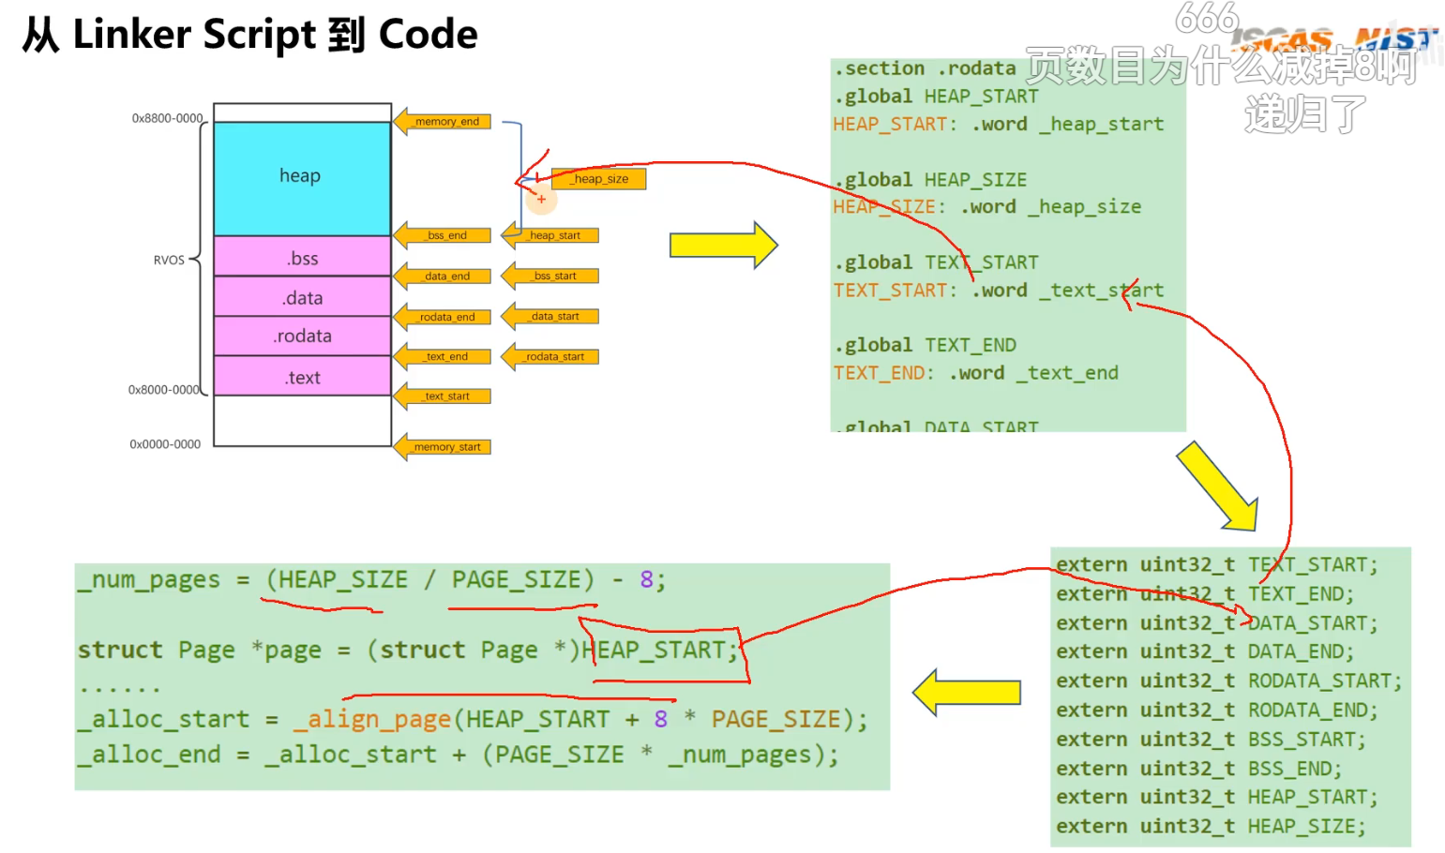Image resolution: width=1445 pixels, height=853 pixels.
Task: Click the "struct Page *page" code line
Action: tap(409, 650)
